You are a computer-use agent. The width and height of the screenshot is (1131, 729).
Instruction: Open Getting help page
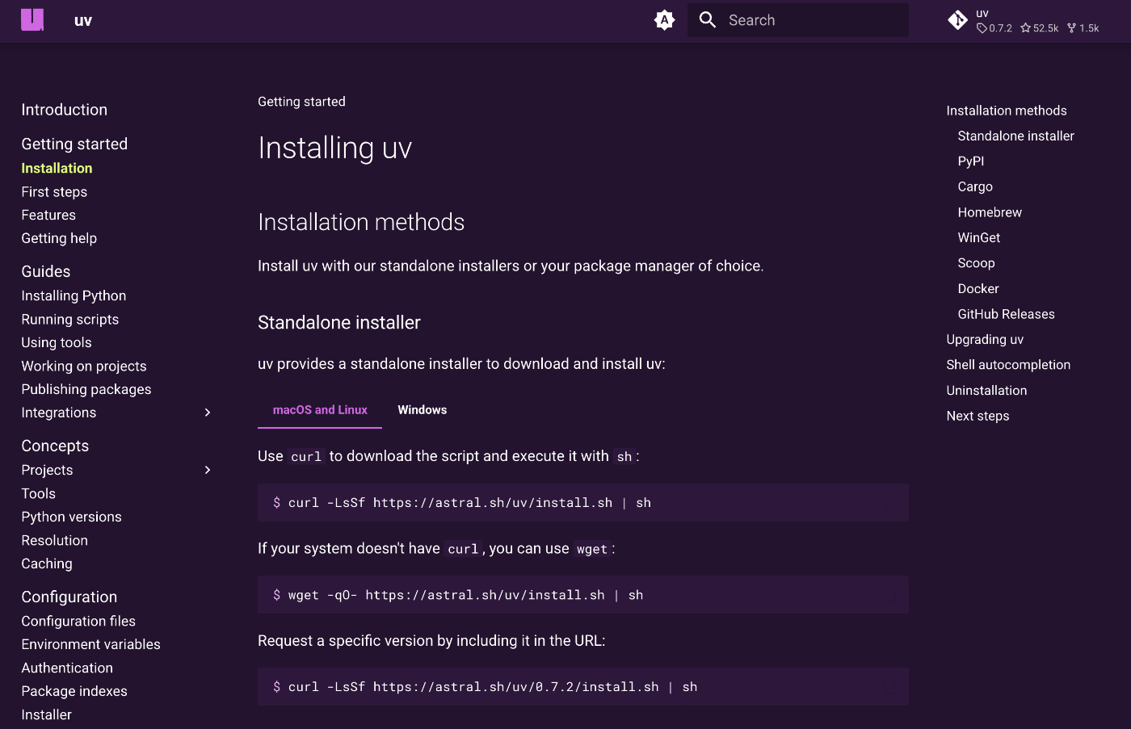point(59,238)
